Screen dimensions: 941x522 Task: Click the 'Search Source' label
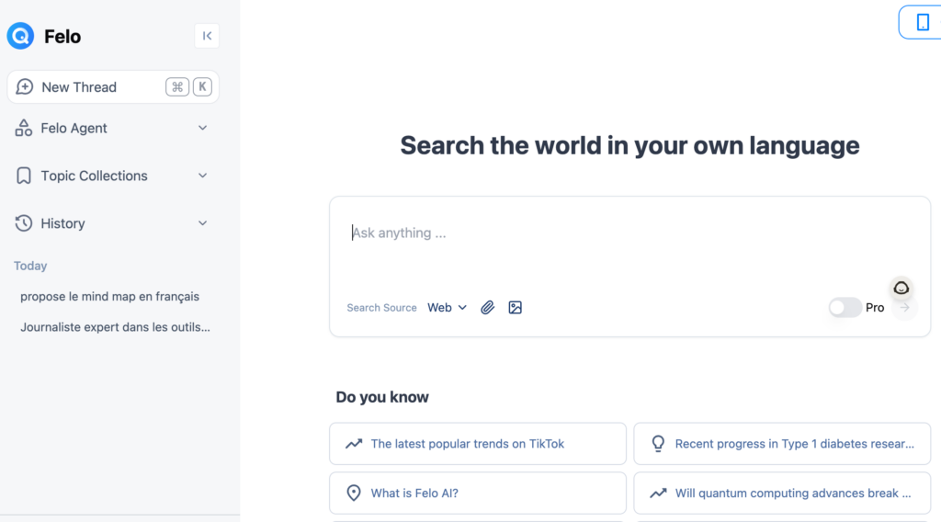tap(381, 308)
